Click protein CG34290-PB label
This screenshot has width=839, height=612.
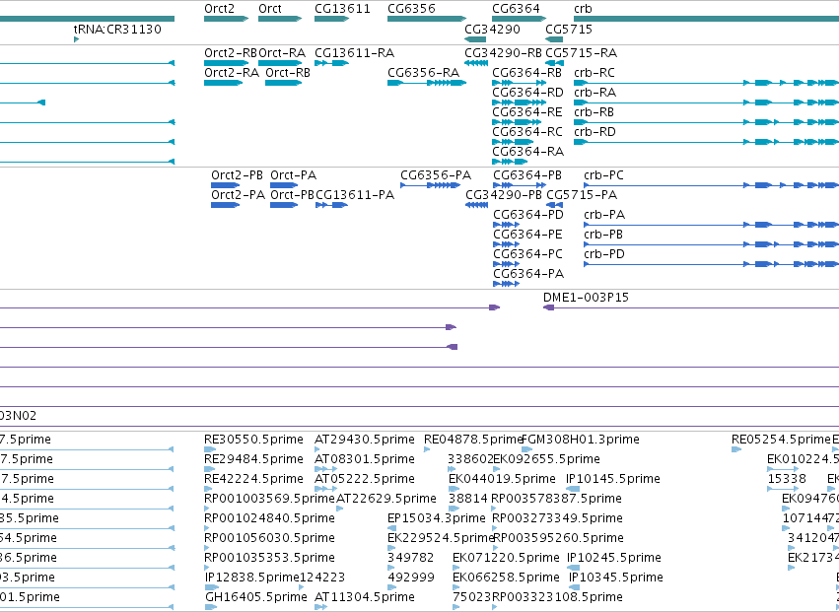point(504,195)
